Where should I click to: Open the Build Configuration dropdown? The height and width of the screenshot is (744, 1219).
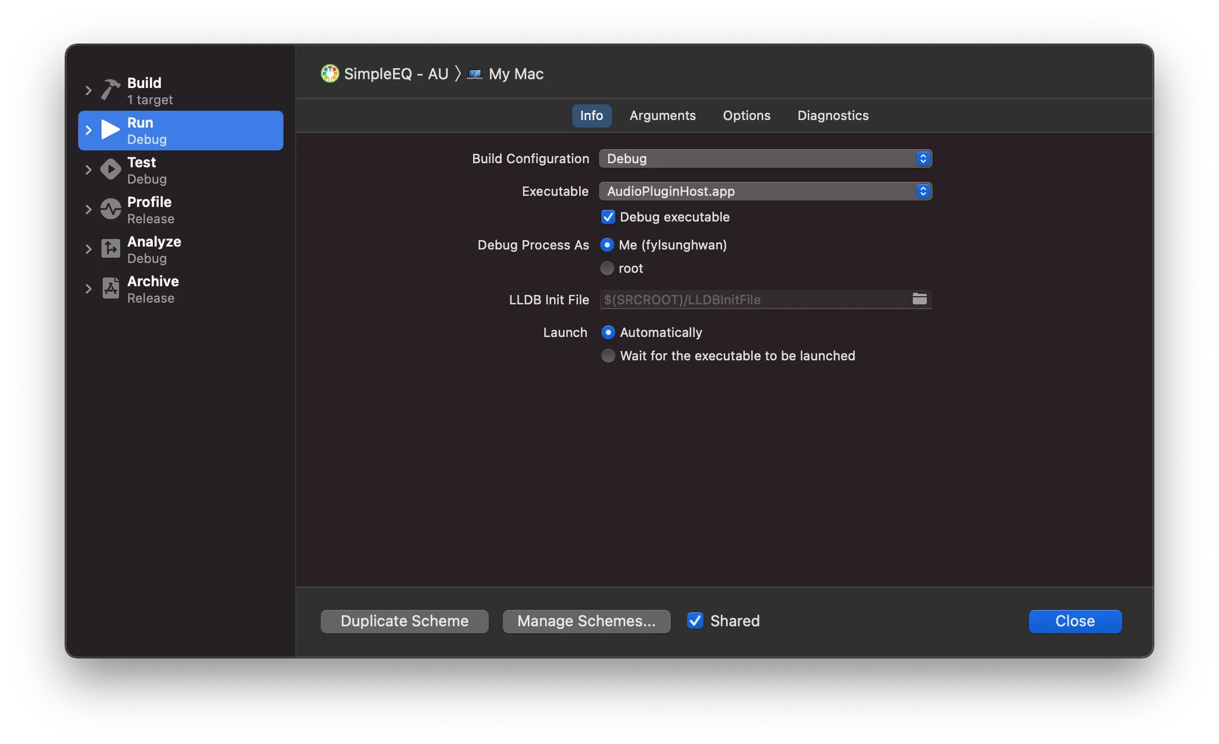tap(765, 159)
